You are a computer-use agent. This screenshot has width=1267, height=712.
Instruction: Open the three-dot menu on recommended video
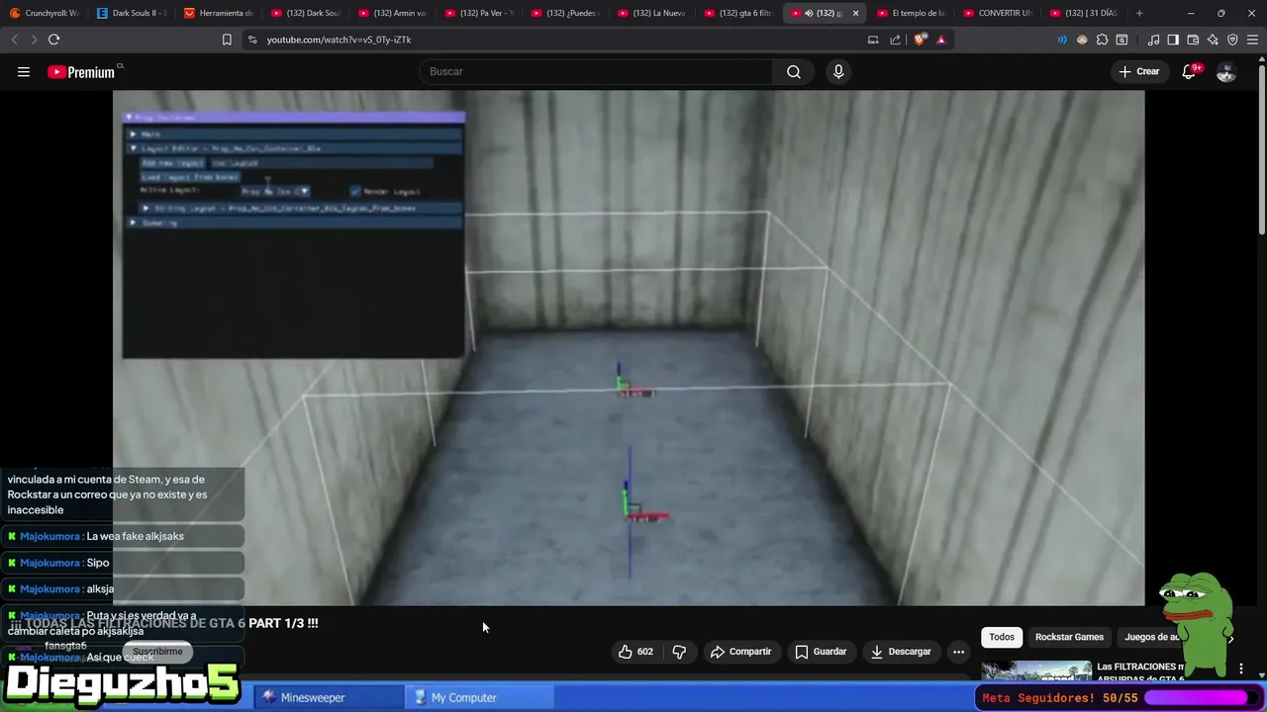tap(1241, 669)
